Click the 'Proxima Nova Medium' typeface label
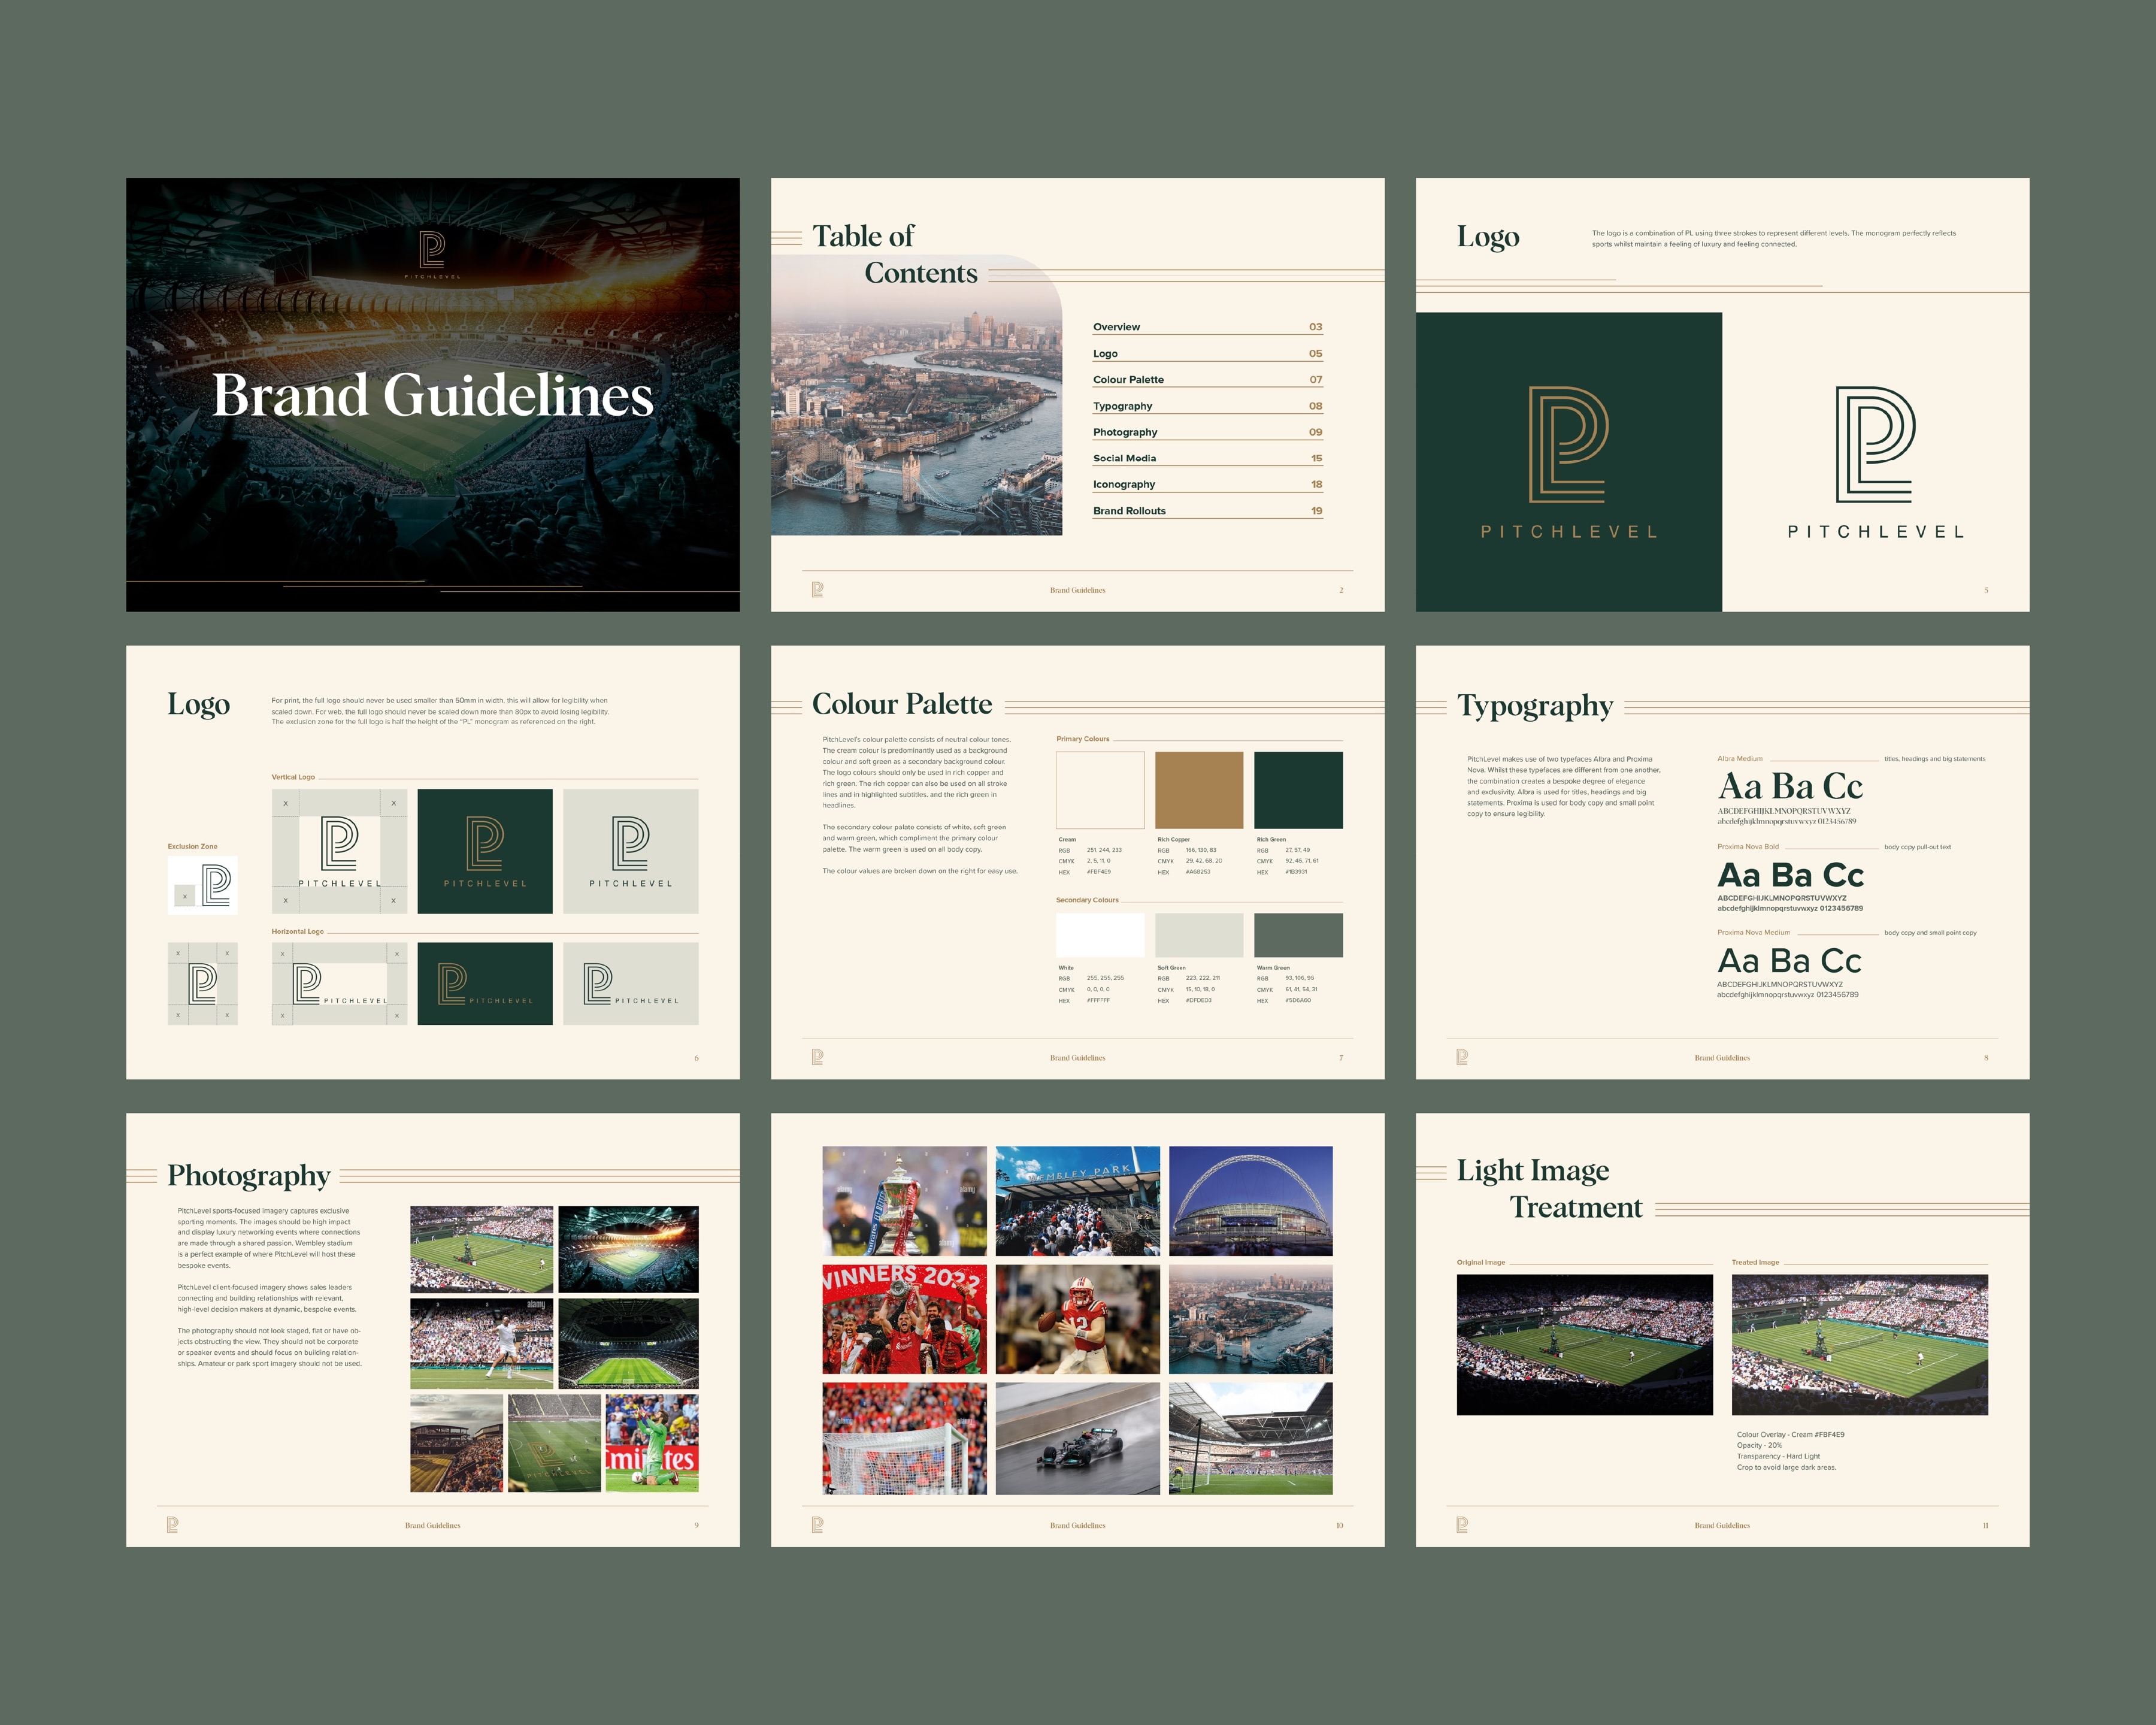This screenshot has width=2156, height=1725. (1753, 933)
